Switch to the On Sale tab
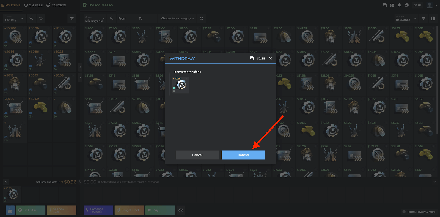 (33, 5)
